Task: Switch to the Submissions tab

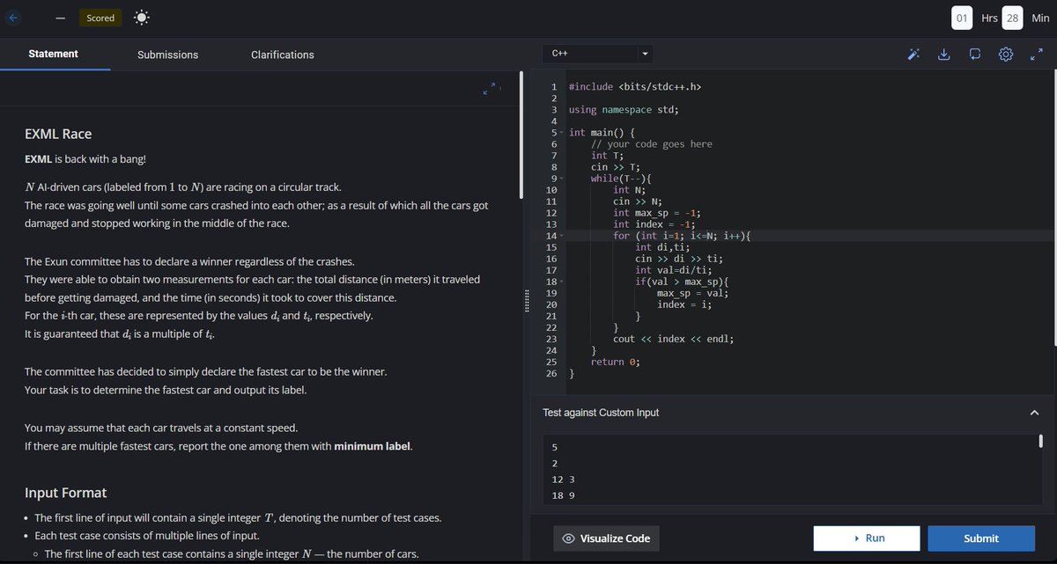Action: (x=167, y=55)
